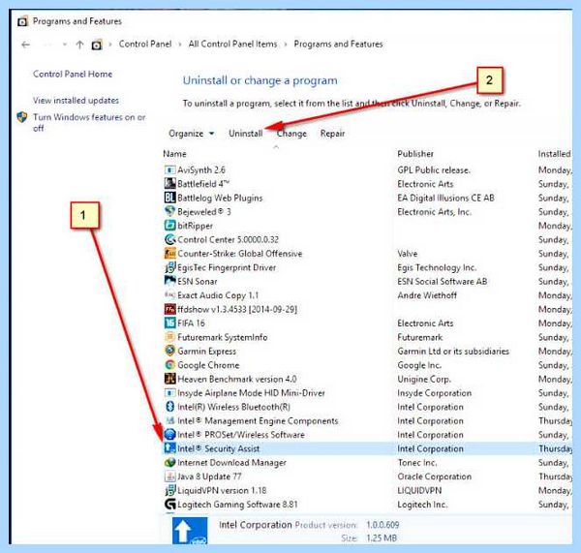The height and width of the screenshot is (553, 581).
Task: Expand chevron before Control Panel breadcrumb
Action: (110, 45)
